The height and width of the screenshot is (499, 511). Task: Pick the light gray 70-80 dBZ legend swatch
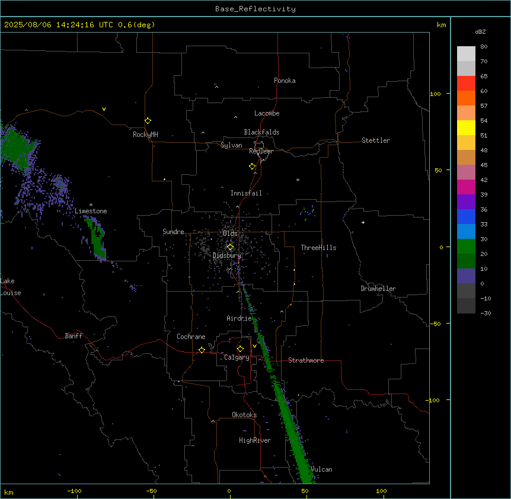(466, 54)
